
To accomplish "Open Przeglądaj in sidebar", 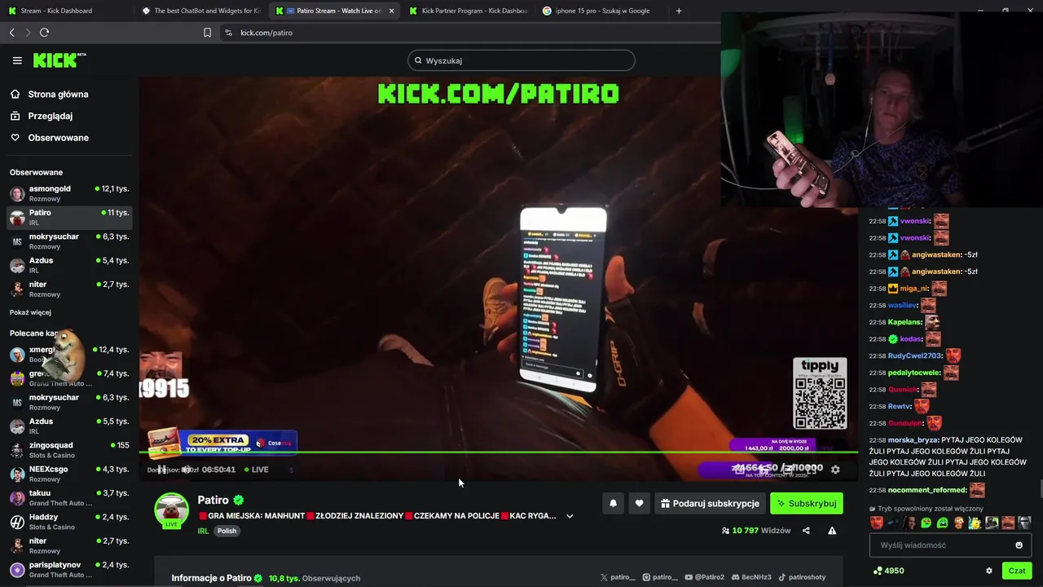I will coord(50,116).
